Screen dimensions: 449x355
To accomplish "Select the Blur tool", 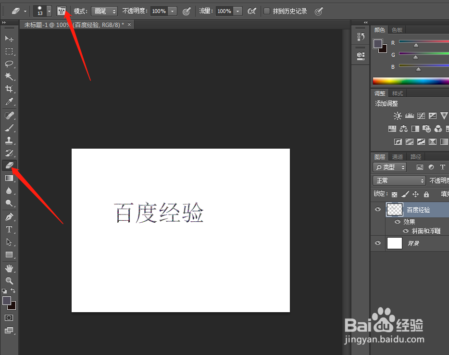I will coord(9,191).
